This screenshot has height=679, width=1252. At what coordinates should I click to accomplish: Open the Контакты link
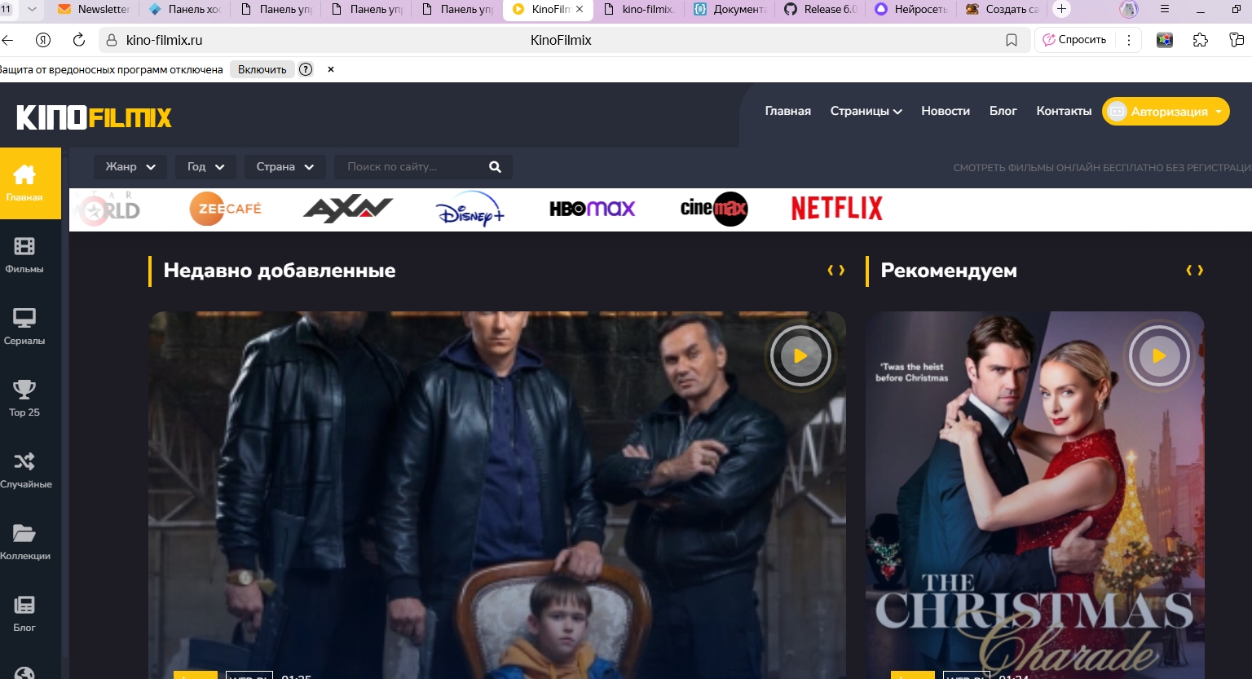[1064, 111]
